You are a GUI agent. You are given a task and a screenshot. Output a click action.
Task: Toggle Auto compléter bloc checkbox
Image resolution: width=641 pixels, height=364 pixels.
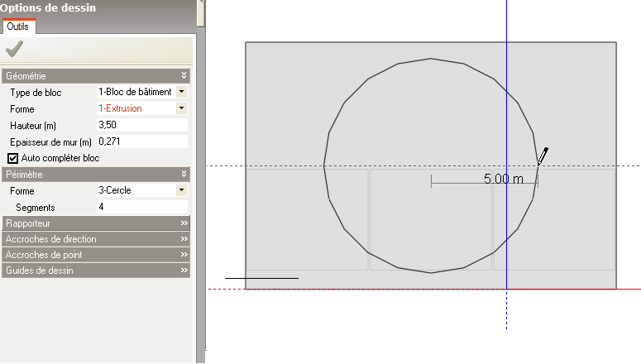pyautogui.click(x=12, y=158)
